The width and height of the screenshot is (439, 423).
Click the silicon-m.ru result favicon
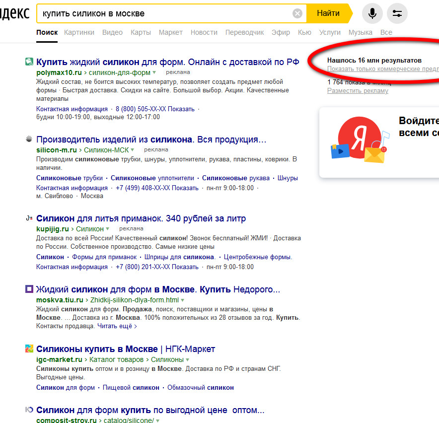pyautogui.click(x=29, y=139)
